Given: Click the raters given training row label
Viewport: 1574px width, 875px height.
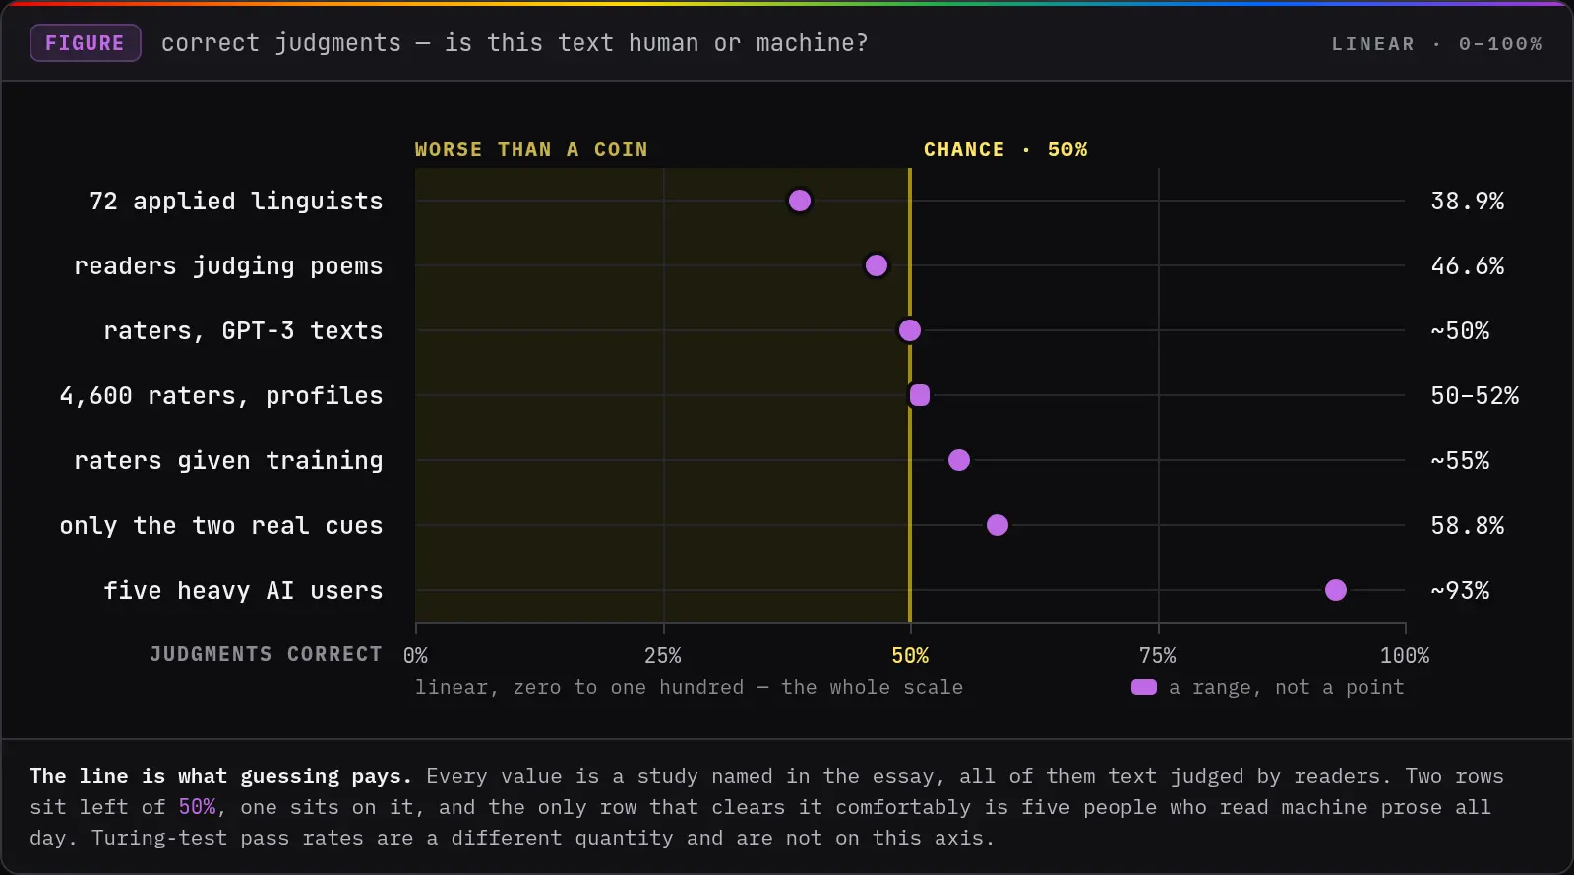Looking at the screenshot, I should coord(228,461).
